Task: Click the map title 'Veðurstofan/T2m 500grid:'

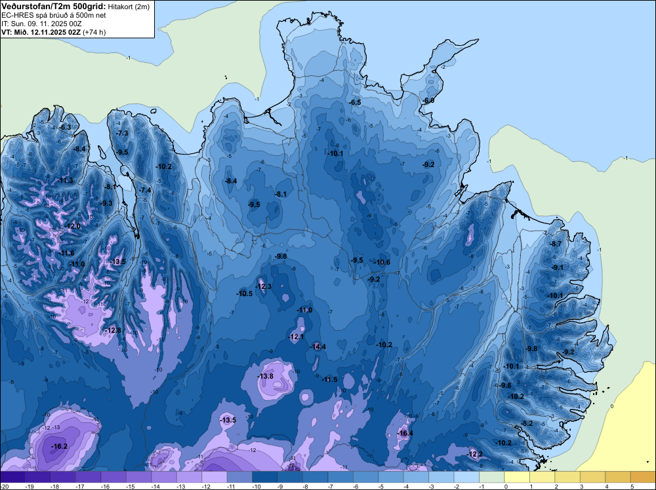Action: click(x=54, y=7)
